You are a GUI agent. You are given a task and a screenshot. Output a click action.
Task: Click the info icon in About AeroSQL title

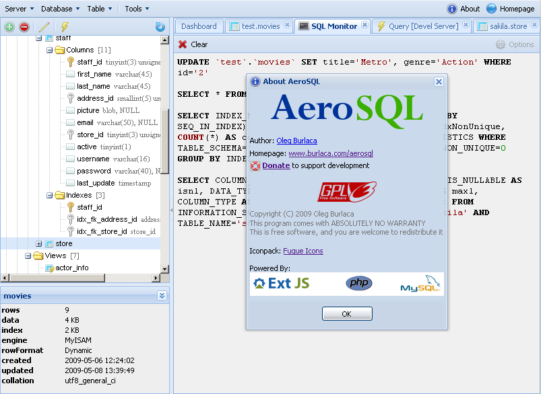coord(255,81)
